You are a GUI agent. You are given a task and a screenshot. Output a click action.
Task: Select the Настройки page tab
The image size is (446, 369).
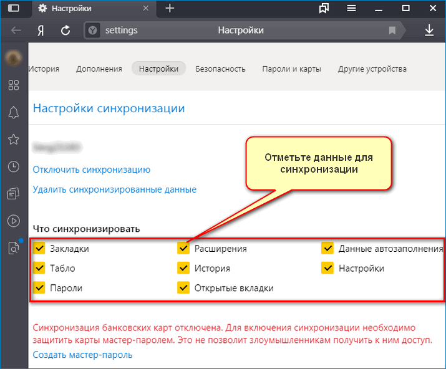coord(158,69)
